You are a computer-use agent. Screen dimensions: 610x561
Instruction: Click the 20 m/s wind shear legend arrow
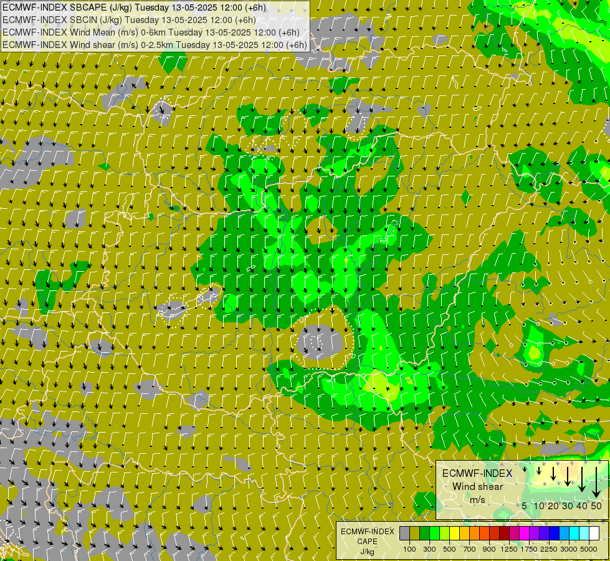point(553,473)
